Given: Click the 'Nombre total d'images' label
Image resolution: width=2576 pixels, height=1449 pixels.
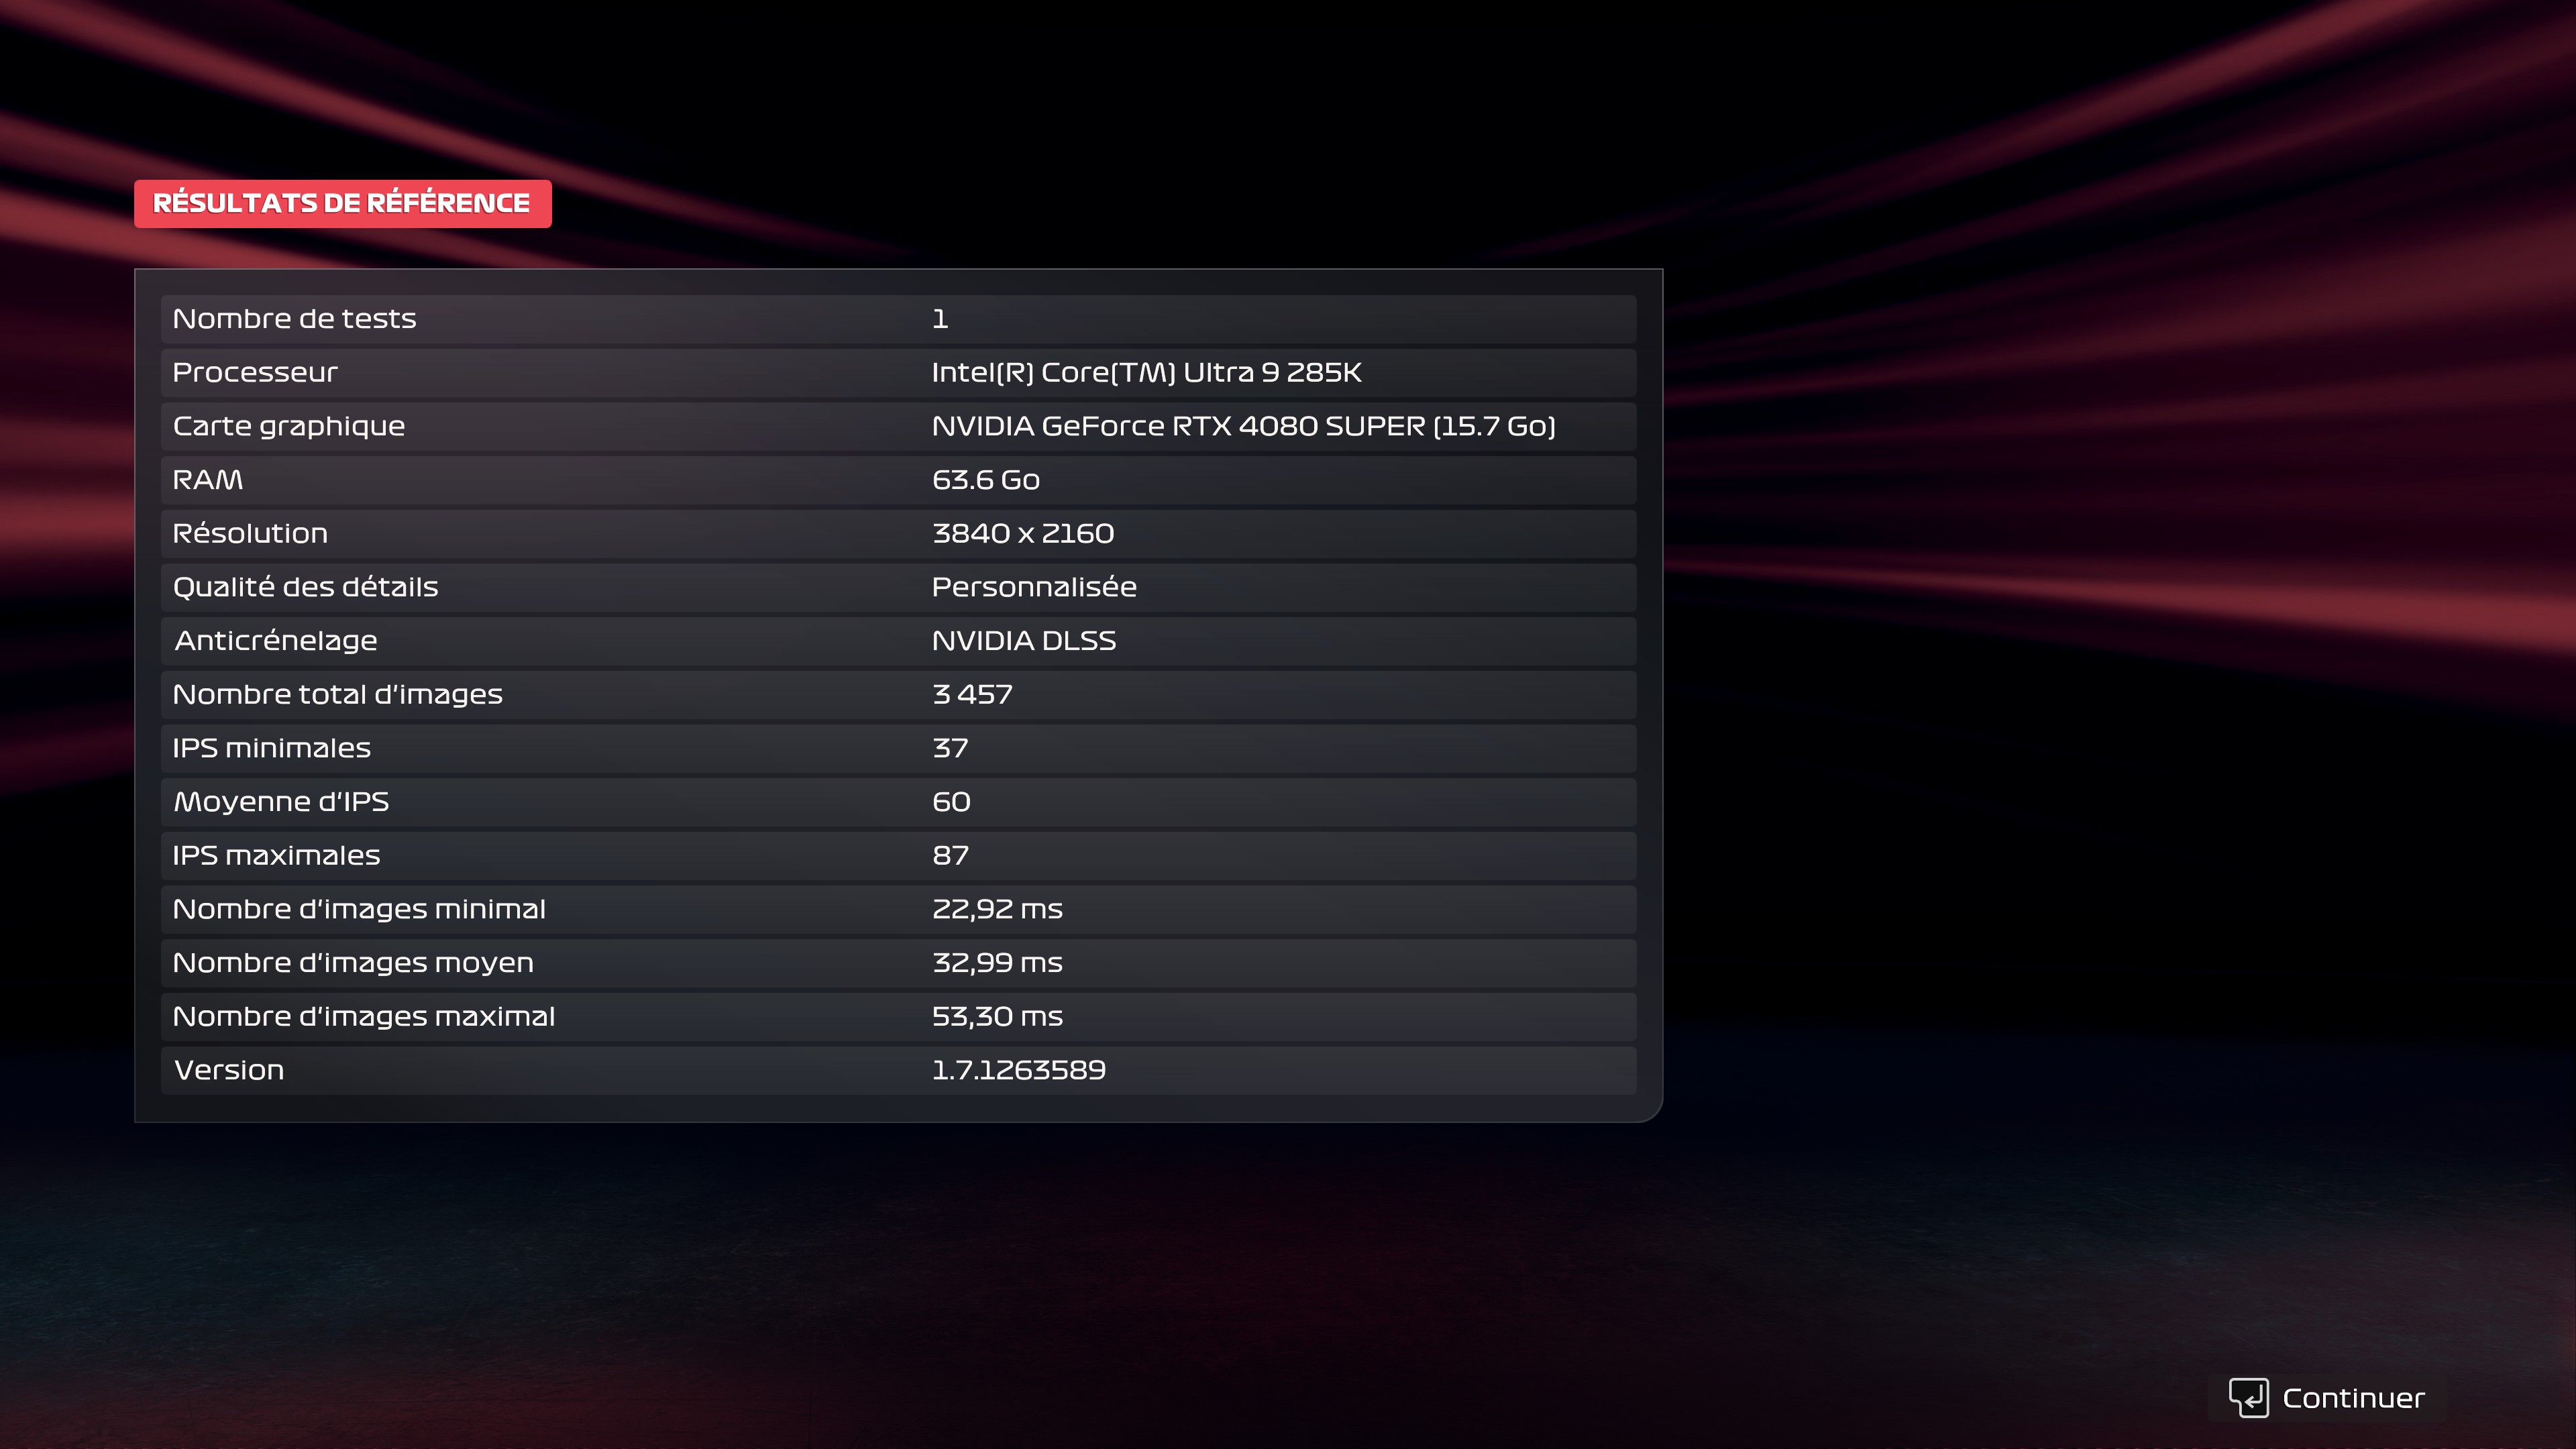Looking at the screenshot, I should pos(337,695).
